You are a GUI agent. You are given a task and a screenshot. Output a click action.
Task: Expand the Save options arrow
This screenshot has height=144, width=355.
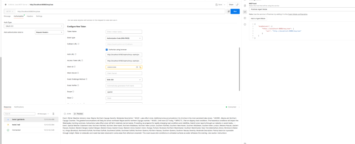(x=225, y=4)
